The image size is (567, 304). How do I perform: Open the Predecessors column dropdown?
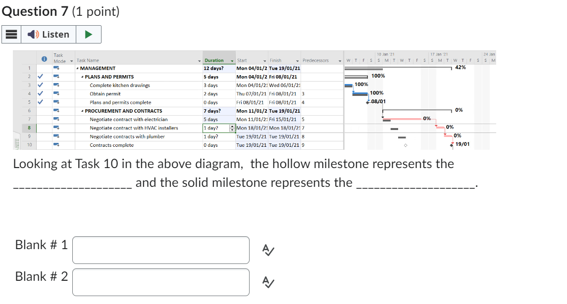(340, 60)
